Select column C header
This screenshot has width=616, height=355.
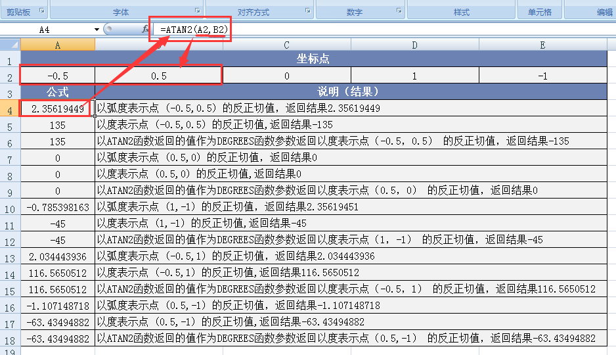[x=287, y=45]
